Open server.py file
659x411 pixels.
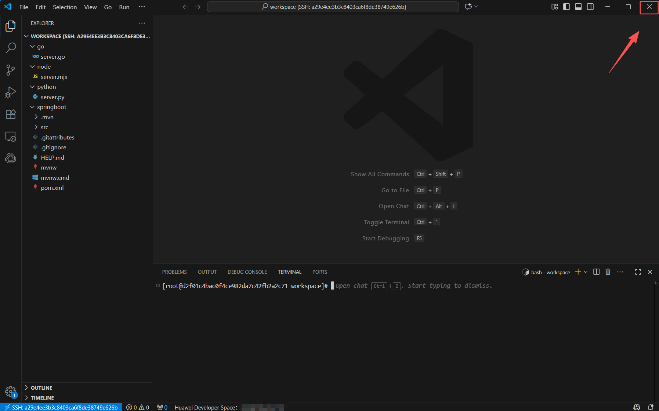87,97
